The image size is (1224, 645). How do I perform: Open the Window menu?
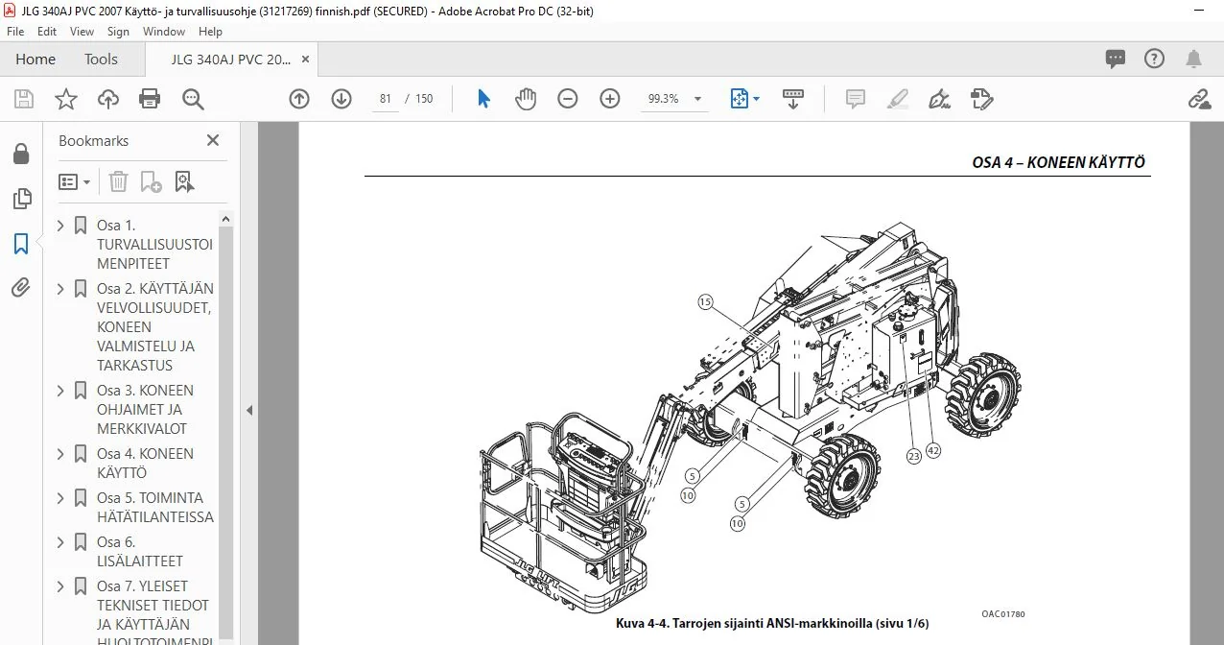164,32
